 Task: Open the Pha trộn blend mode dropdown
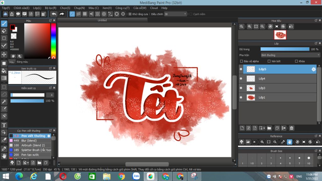click(290, 55)
